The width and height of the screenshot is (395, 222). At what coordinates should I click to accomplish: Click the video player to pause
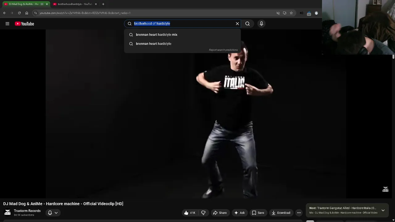196,114
